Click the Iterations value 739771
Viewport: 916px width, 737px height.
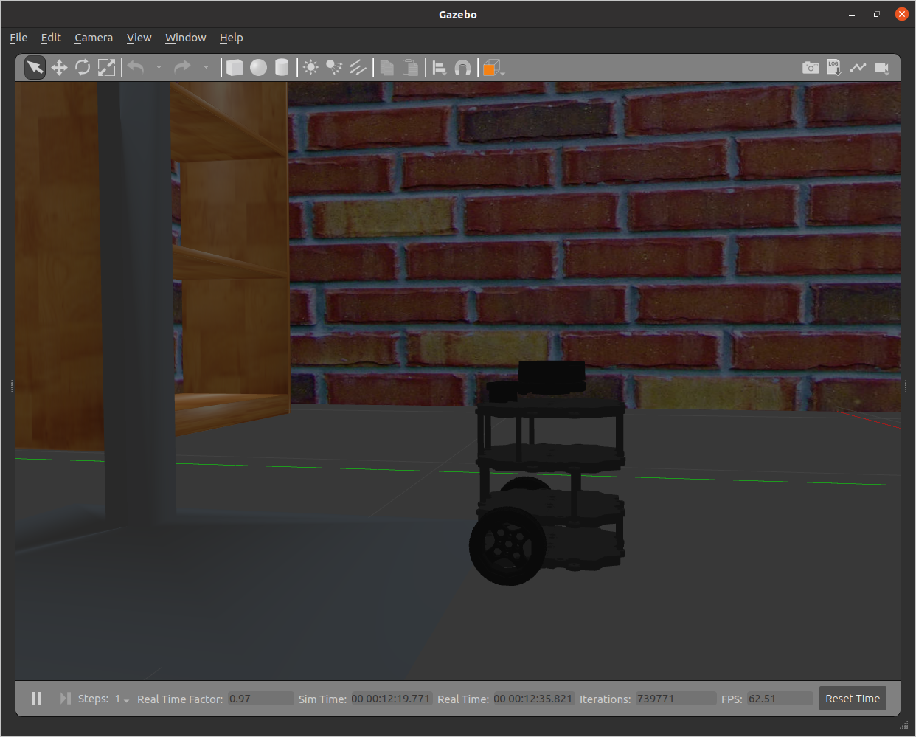[676, 699]
